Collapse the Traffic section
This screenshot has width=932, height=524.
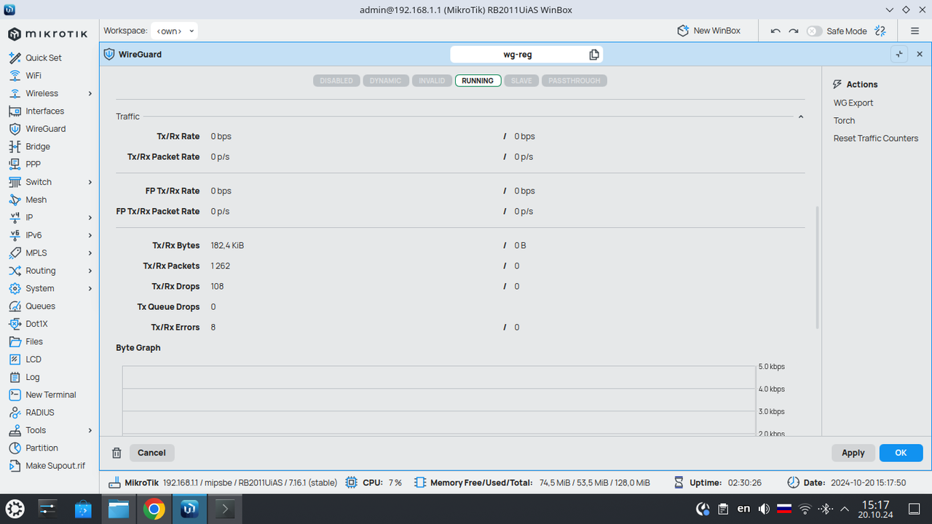(801, 116)
